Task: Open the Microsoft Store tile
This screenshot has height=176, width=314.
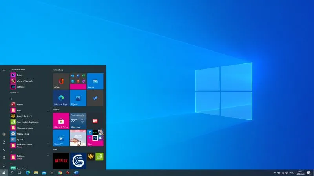Action: [x=61, y=121]
